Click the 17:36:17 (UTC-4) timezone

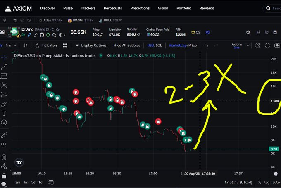pos(238,183)
